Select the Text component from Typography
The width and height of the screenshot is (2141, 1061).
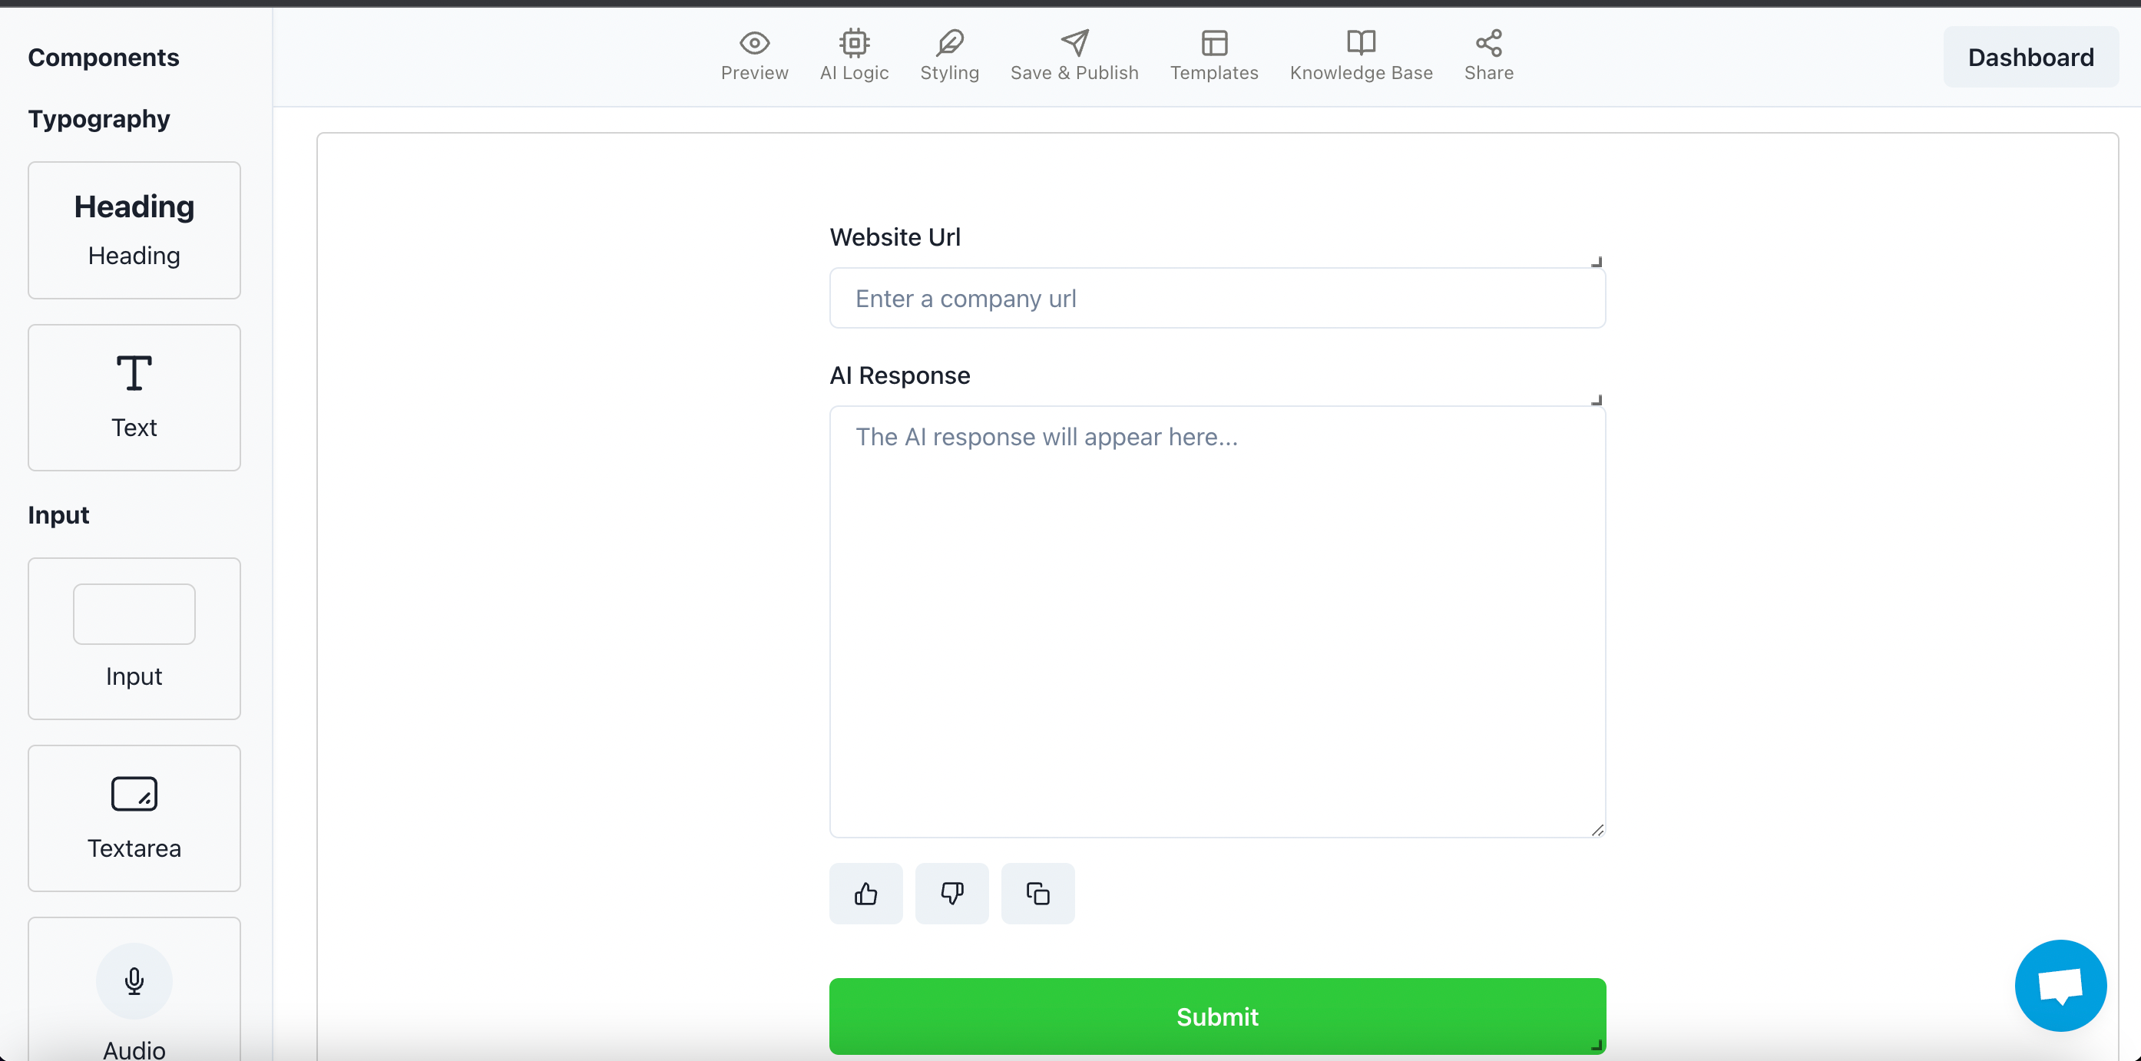[133, 398]
